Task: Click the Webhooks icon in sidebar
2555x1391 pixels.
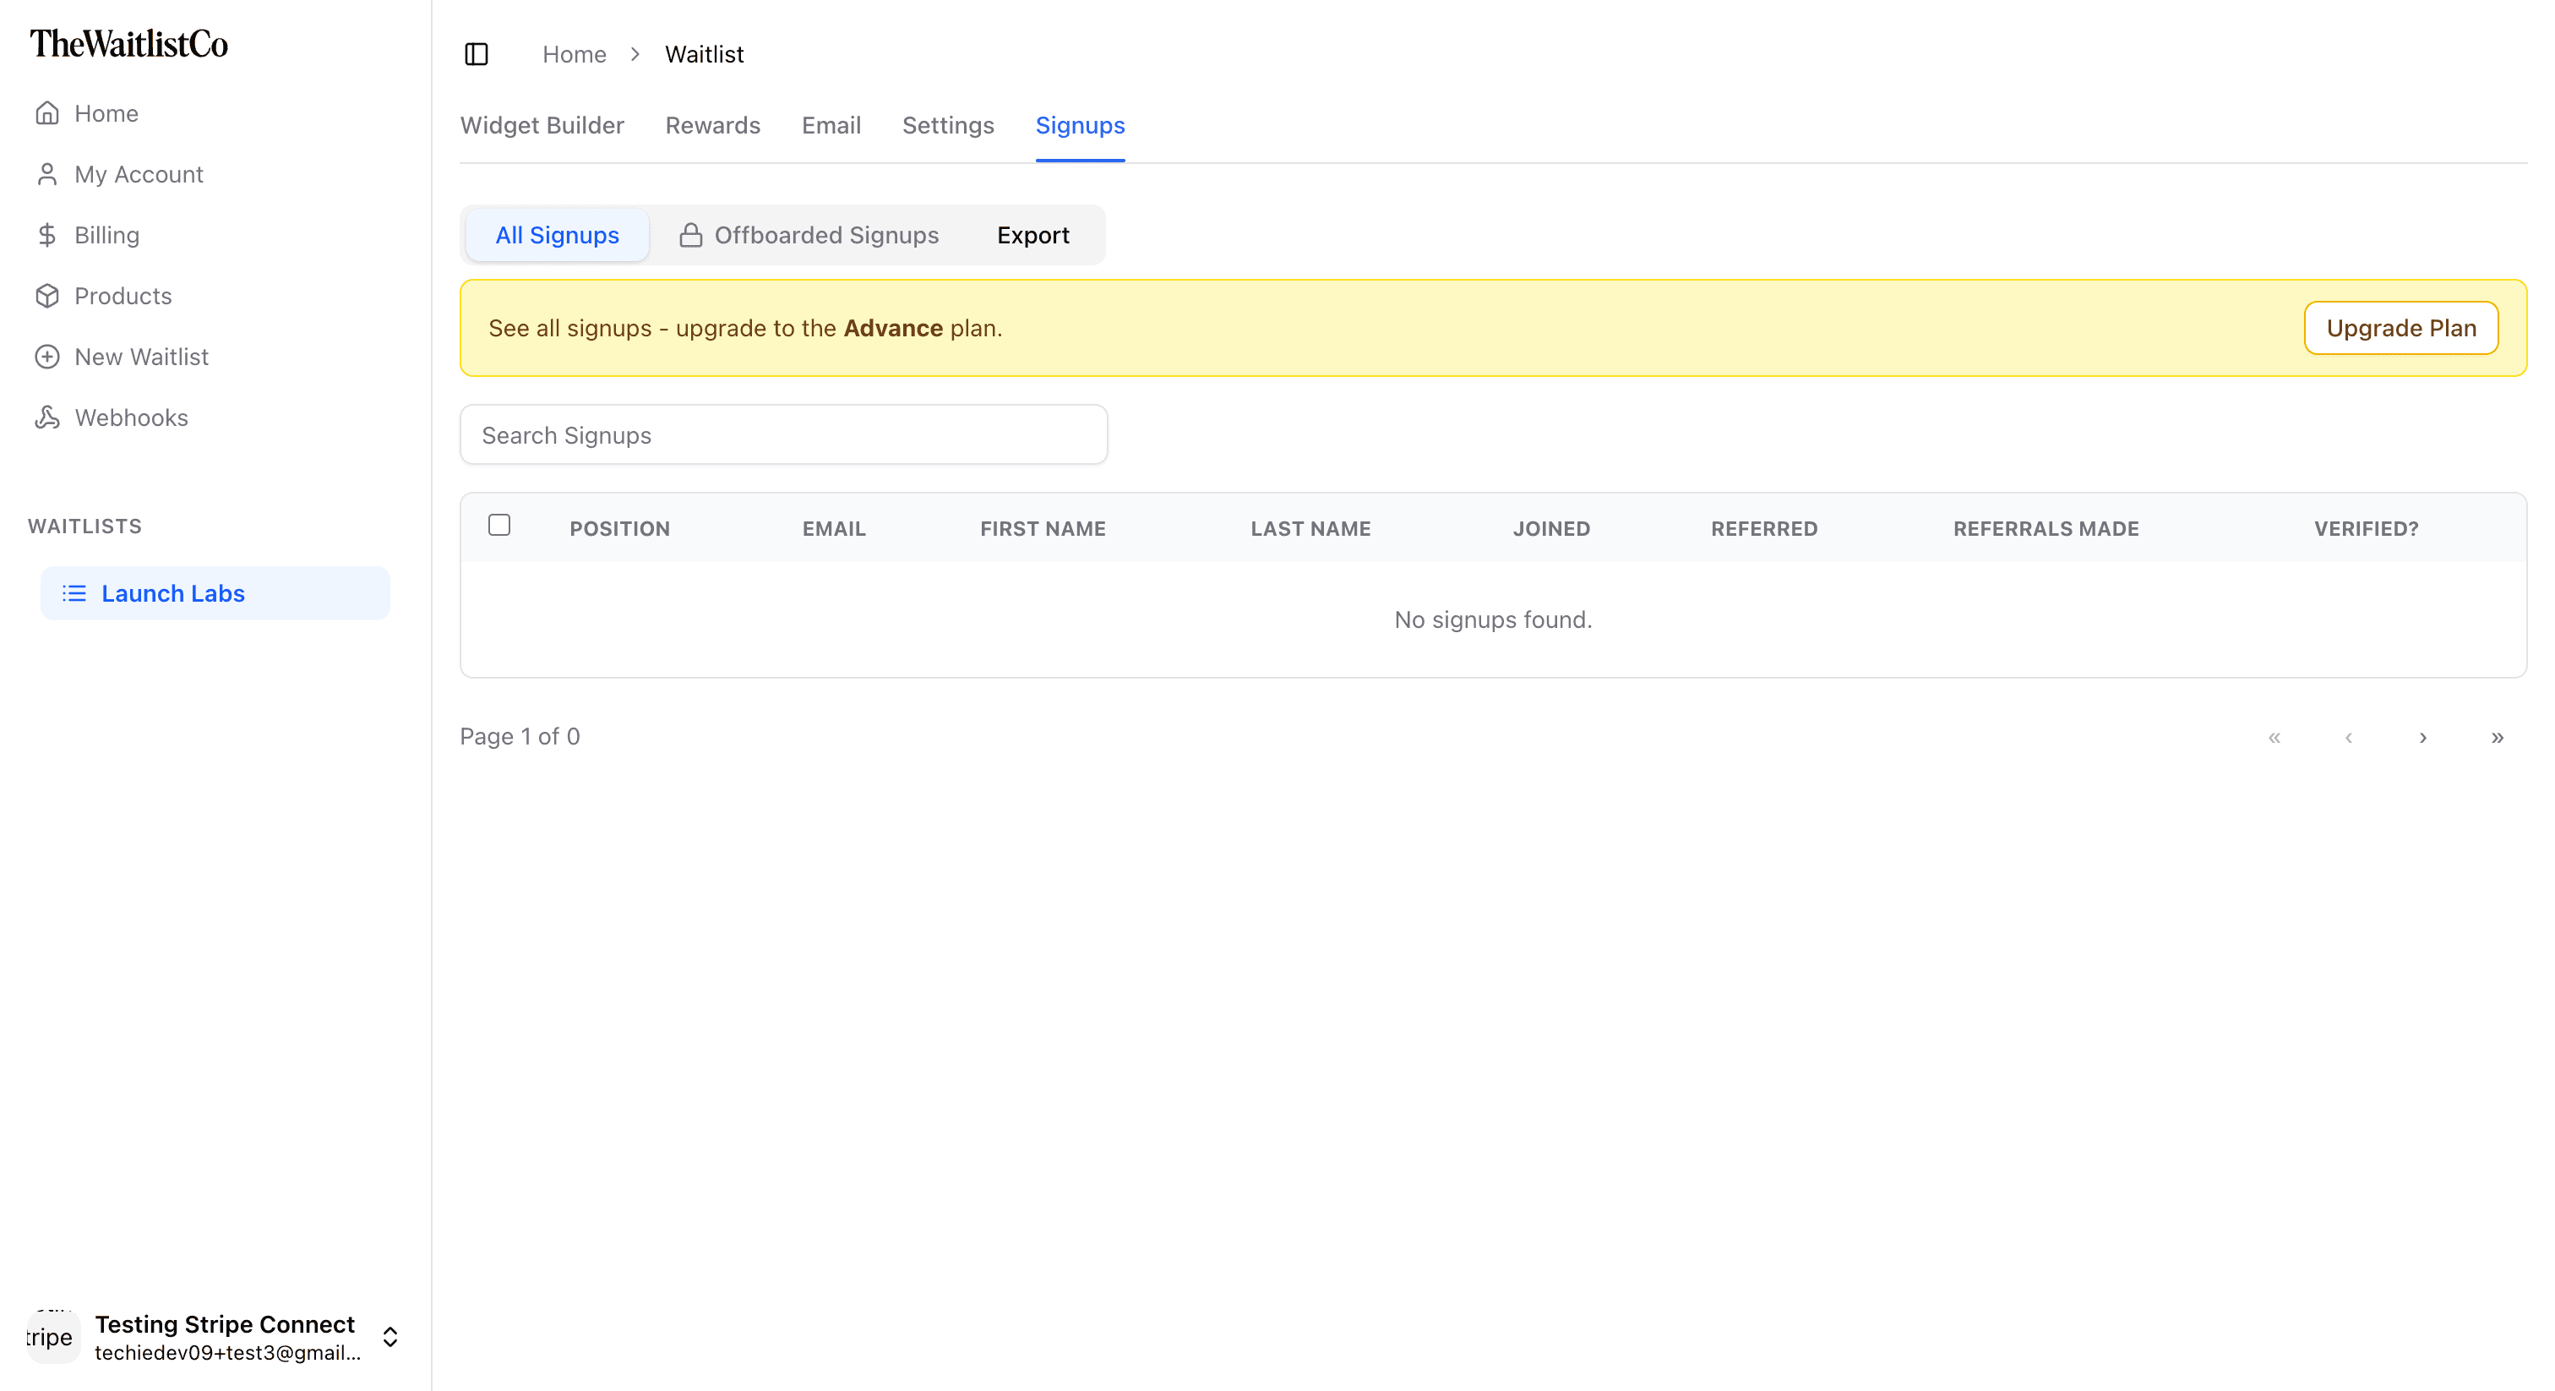Action: [x=46, y=417]
